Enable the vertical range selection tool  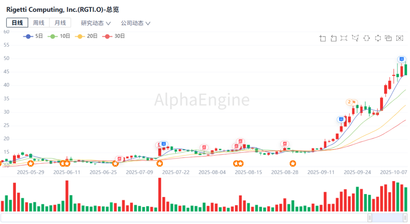coord(378,38)
